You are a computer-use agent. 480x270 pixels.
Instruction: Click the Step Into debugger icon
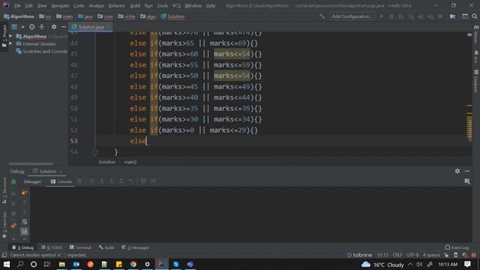[x=102, y=181]
